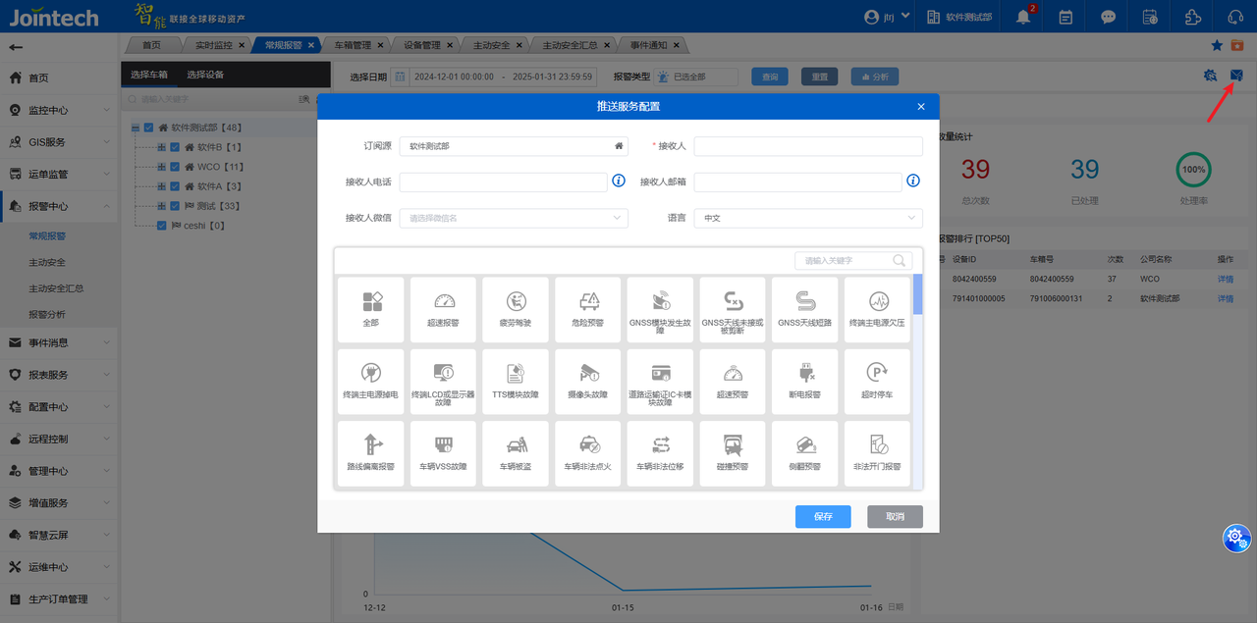Pick the 危险预警 alarm tile

click(587, 309)
